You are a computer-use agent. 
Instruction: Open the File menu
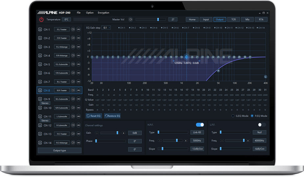(79, 13)
